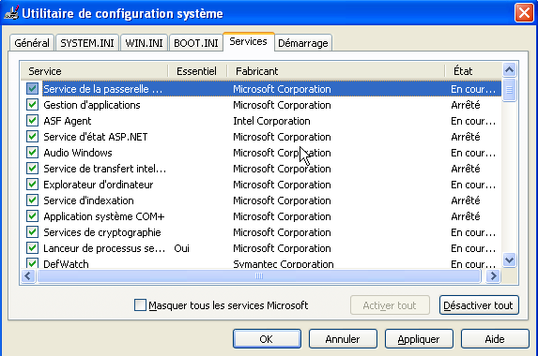This screenshot has height=356, width=538.
Task: Open help with the Aide button
Action: pyautogui.click(x=495, y=339)
